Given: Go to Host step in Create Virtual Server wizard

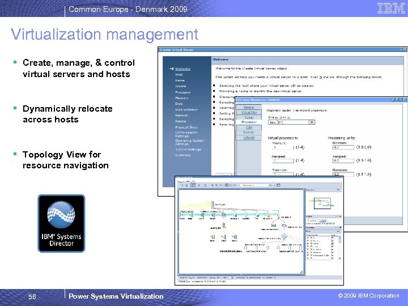Looking at the screenshot, I should coord(178,75).
